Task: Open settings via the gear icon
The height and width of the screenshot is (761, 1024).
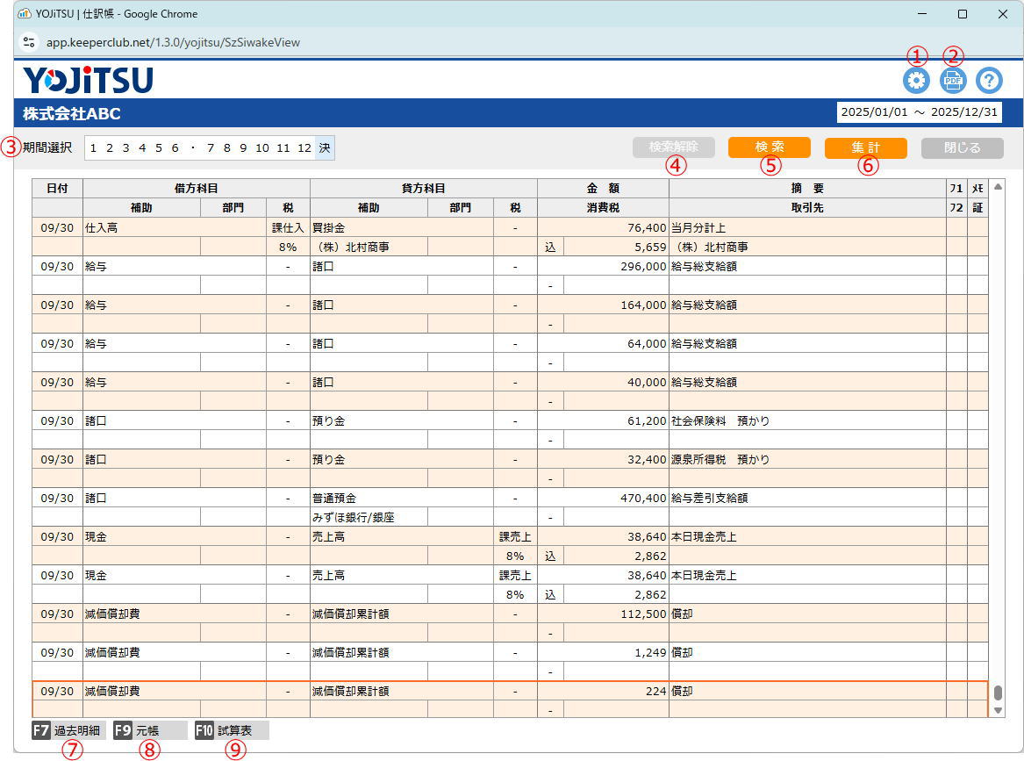Action: point(916,81)
